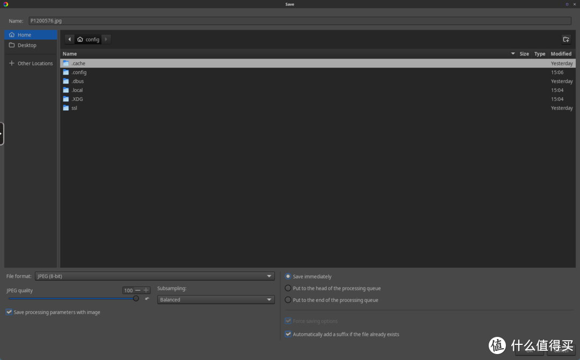Select the Desktop bookmark in sidebar
Image resolution: width=580 pixels, height=360 pixels.
(27, 45)
